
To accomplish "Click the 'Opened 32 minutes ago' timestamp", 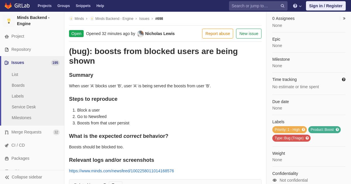I will click(x=108, y=34).
